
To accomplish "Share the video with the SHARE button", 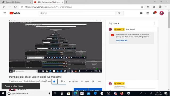I will click(73, 81).
